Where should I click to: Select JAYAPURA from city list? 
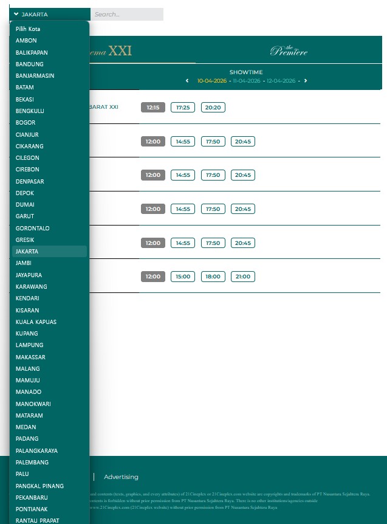[49, 275]
